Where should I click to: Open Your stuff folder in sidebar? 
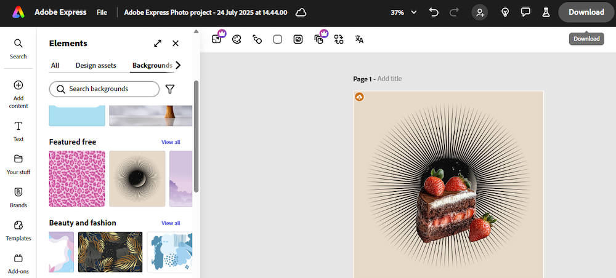click(x=18, y=165)
